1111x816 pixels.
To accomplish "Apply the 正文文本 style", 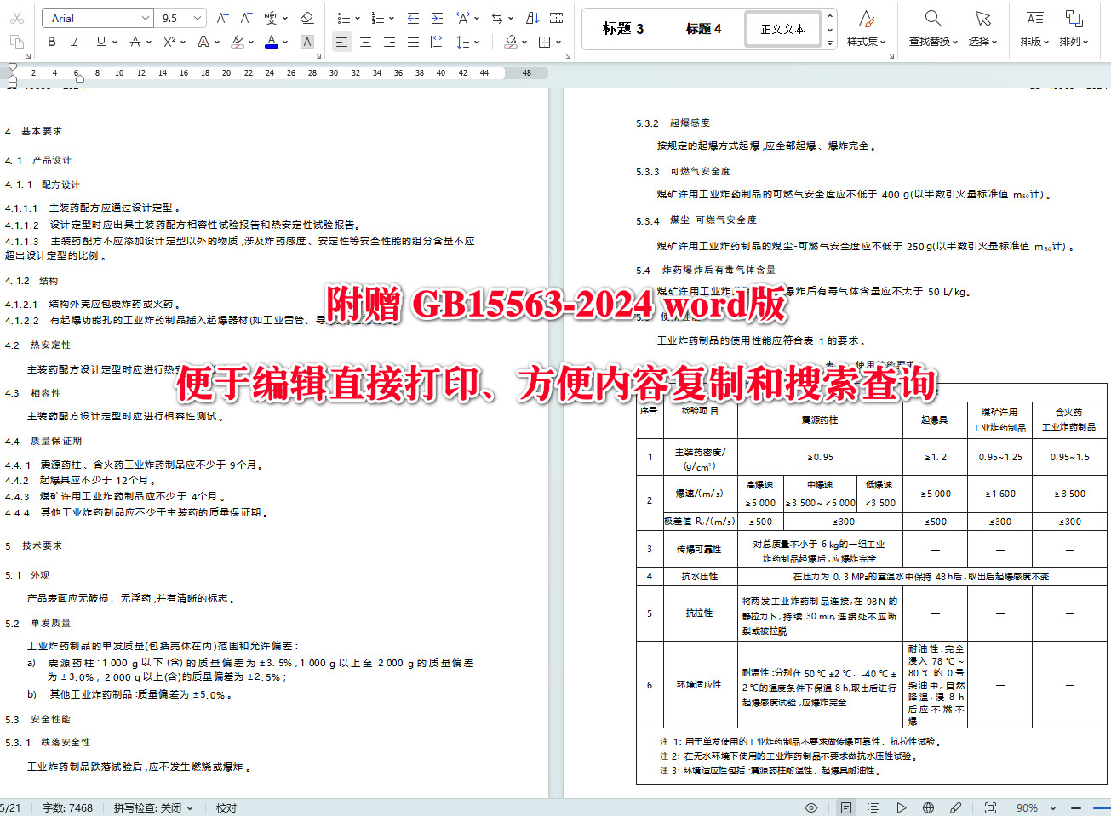I will coord(782,27).
